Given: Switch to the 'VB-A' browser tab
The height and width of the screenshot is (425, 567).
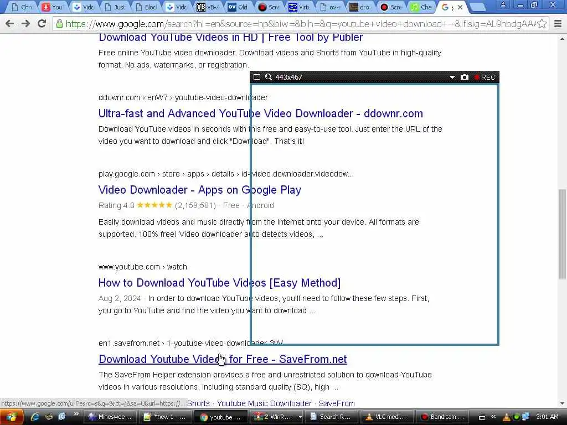Looking at the screenshot, I should click(x=209, y=7).
